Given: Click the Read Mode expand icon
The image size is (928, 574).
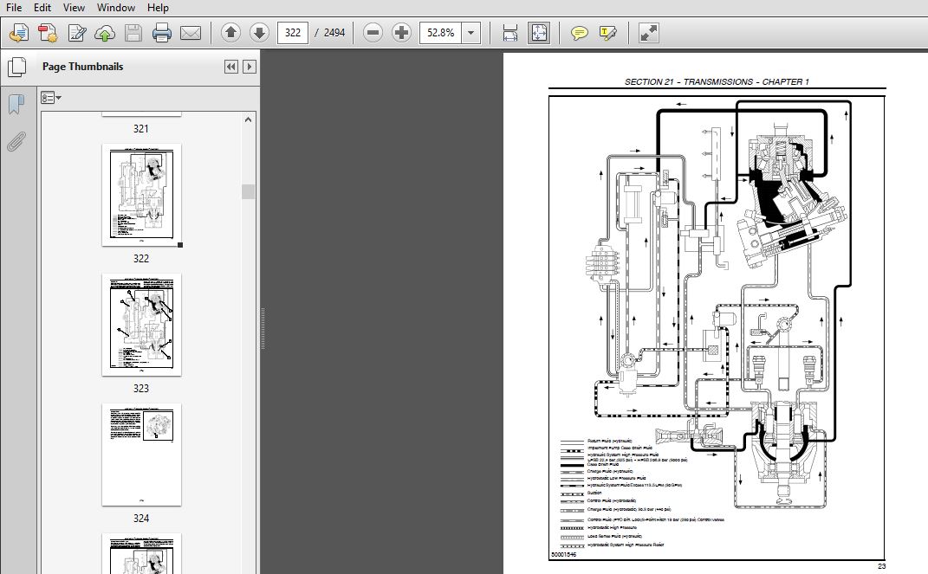Looking at the screenshot, I should (649, 33).
